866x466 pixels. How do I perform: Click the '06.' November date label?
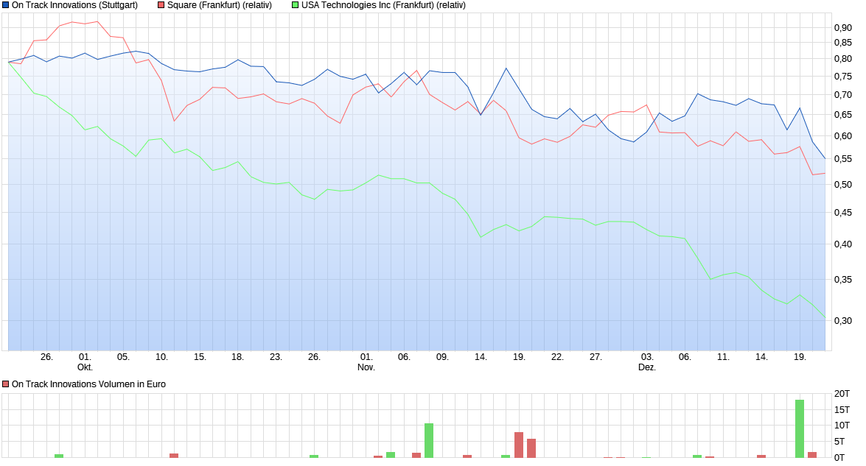click(405, 357)
